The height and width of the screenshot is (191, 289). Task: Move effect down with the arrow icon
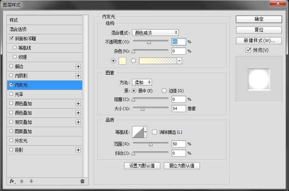click(31, 181)
